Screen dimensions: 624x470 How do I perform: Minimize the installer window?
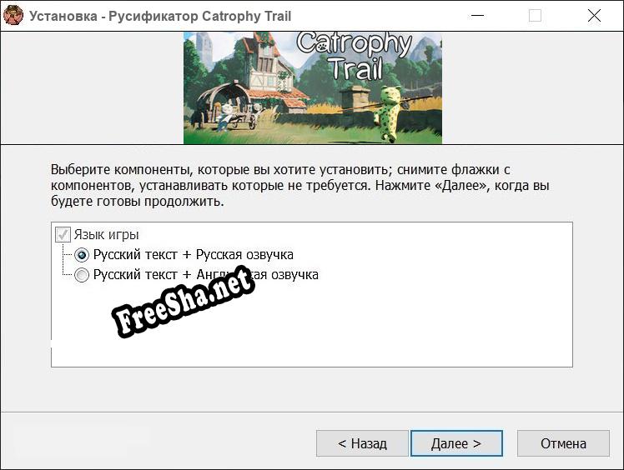pos(477,16)
